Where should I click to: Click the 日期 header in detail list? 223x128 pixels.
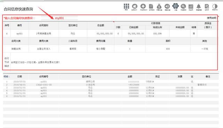tap(20, 76)
